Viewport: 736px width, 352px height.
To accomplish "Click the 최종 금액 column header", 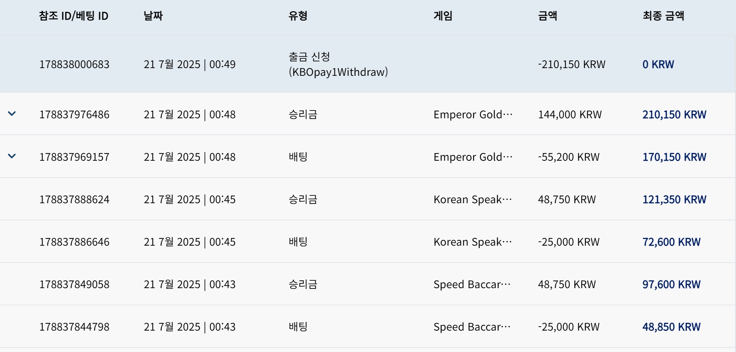I will pyautogui.click(x=663, y=16).
